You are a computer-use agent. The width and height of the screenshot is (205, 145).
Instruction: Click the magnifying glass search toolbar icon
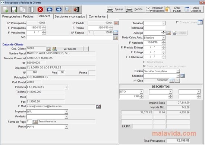click(68, 10)
